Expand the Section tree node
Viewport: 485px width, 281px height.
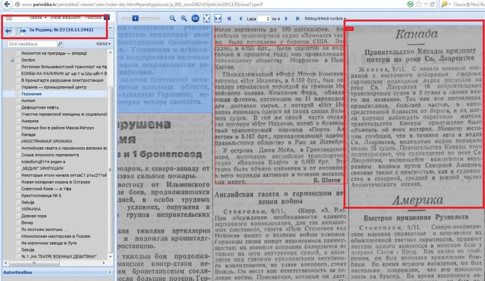[11, 60]
